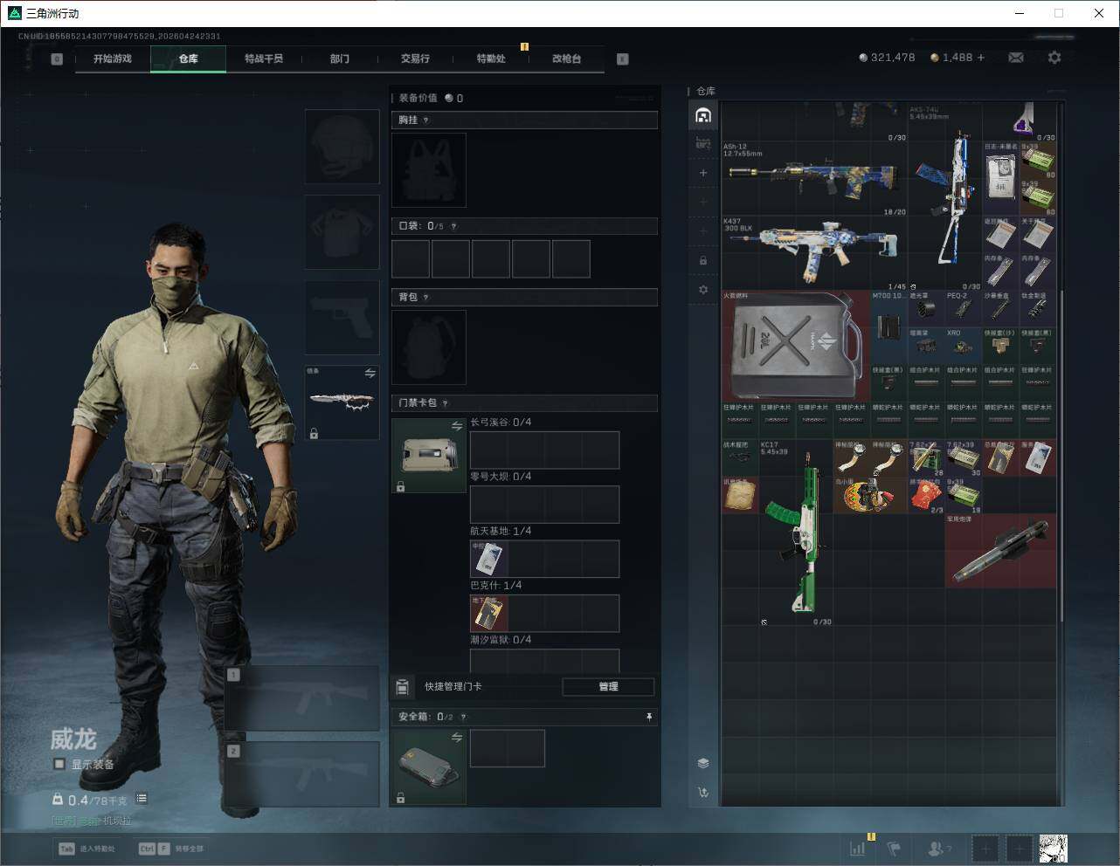
Task: Select the red envelope stack item
Action: 926,495
